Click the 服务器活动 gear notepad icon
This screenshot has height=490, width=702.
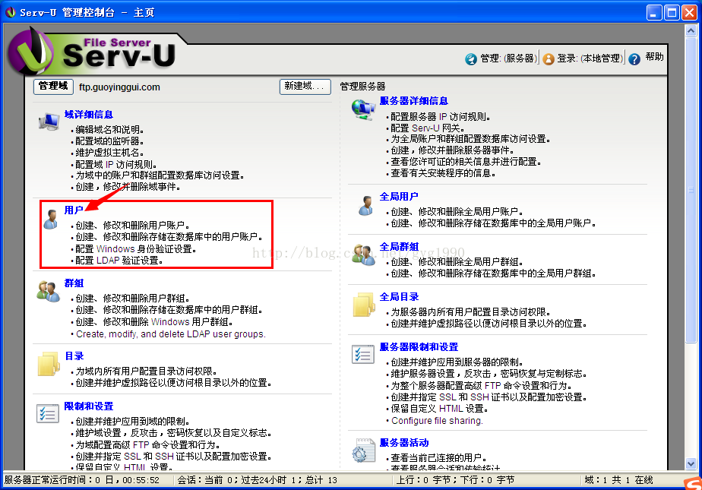pyautogui.click(x=363, y=450)
